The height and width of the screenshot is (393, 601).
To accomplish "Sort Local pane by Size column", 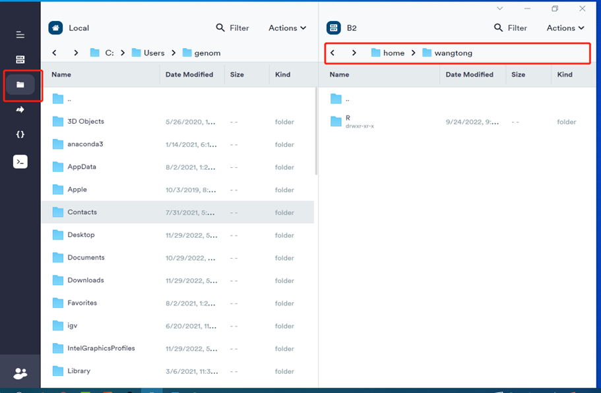I will 237,74.
